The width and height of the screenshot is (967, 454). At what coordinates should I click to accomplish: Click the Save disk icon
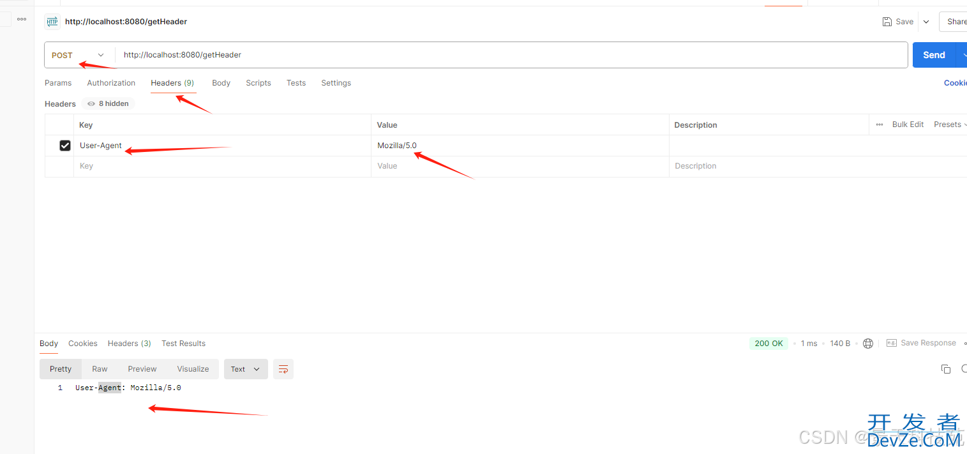tap(887, 22)
